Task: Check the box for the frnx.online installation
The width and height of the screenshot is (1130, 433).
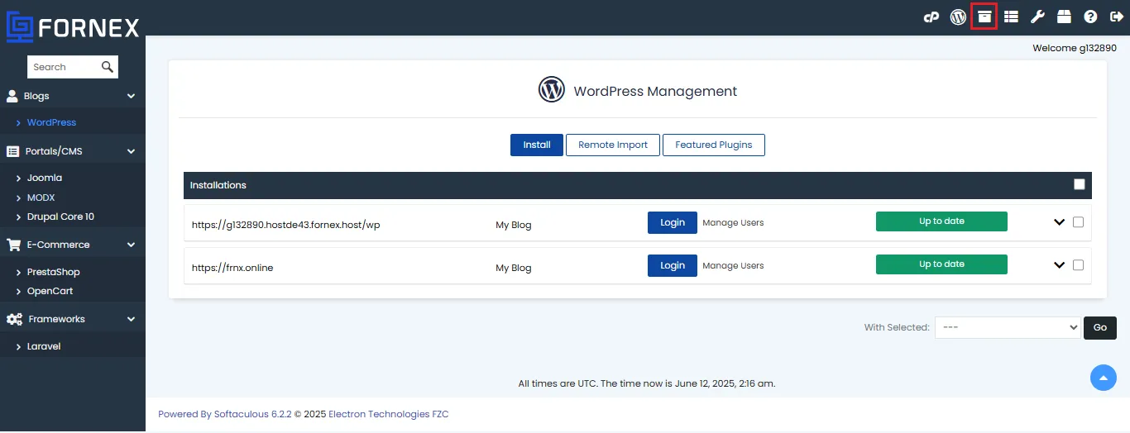Action: [1077, 265]
